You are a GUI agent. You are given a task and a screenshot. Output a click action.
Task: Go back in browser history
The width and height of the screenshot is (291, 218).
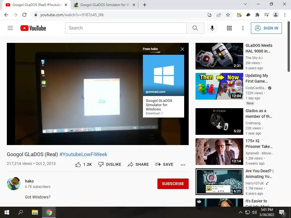click(6, 15)
